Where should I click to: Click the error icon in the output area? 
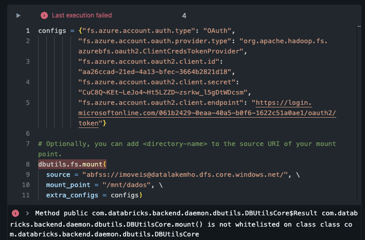(15, 213)
